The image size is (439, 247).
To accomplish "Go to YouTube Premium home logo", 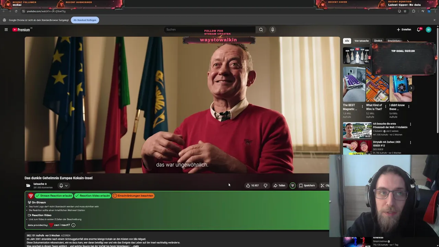I will coord(22,30).
